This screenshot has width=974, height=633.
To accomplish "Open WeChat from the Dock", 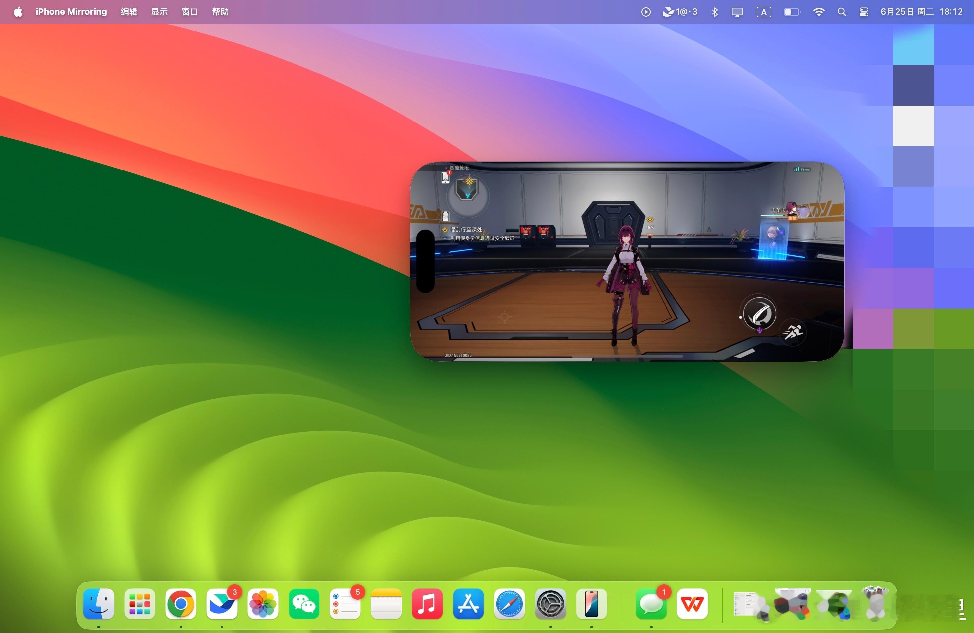I will pyautogui.click(x=304, y=604).
